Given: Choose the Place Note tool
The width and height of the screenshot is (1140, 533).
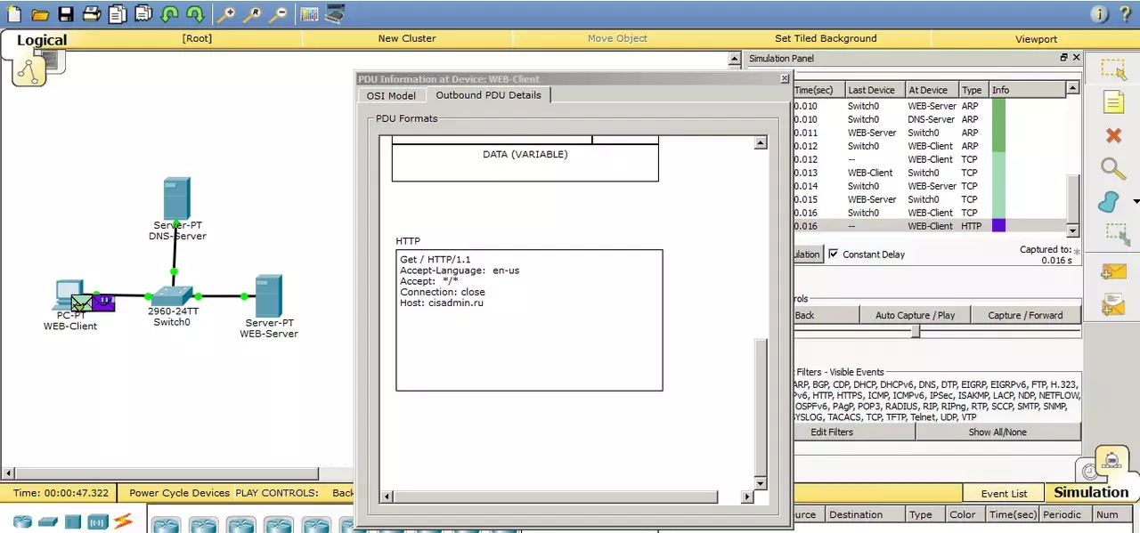Looking at the screenshot, I should (1113, 102).
